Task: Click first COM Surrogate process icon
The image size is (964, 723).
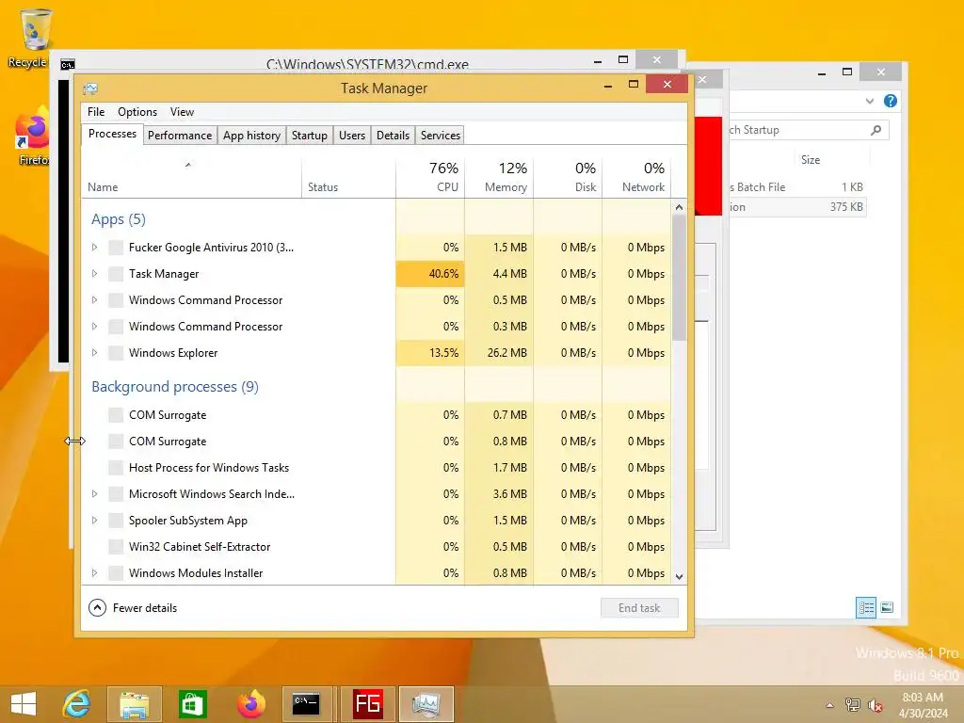Action: [x=116, y=415]
